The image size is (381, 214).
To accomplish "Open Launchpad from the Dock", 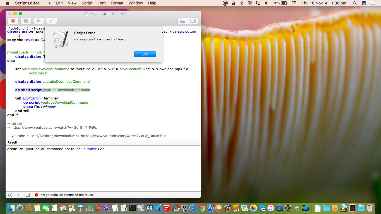I will pos(20,208).
